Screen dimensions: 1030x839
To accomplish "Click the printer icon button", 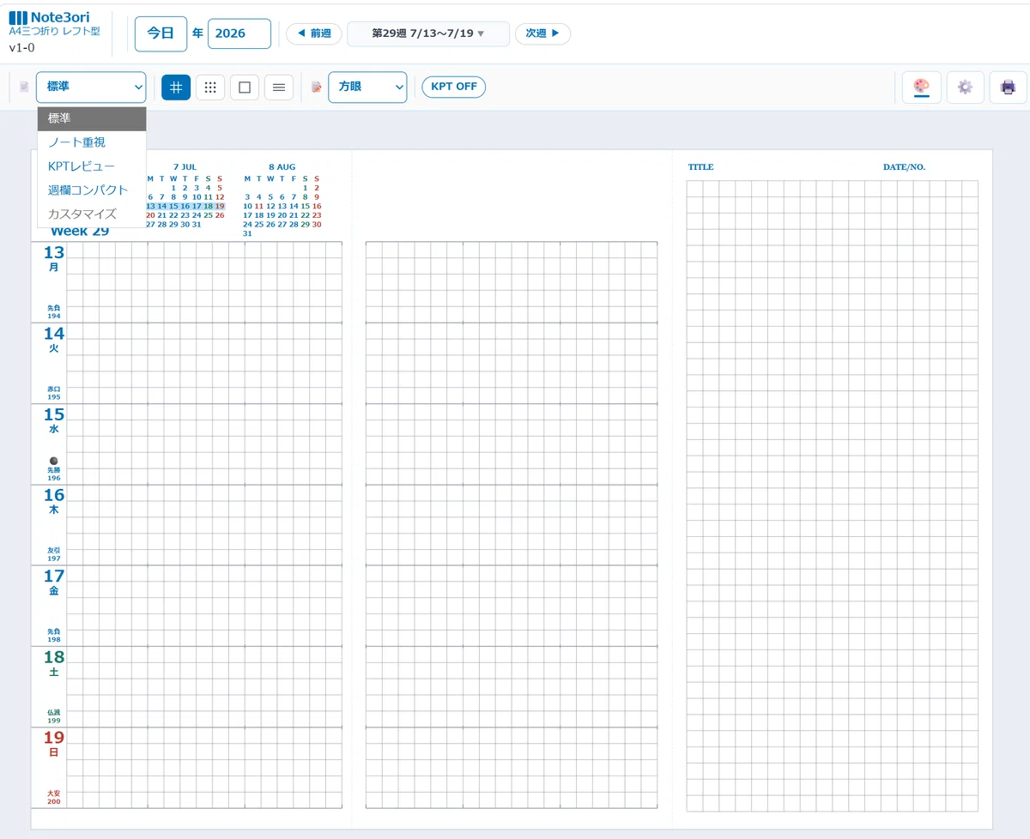I will tap(1009, 87).
